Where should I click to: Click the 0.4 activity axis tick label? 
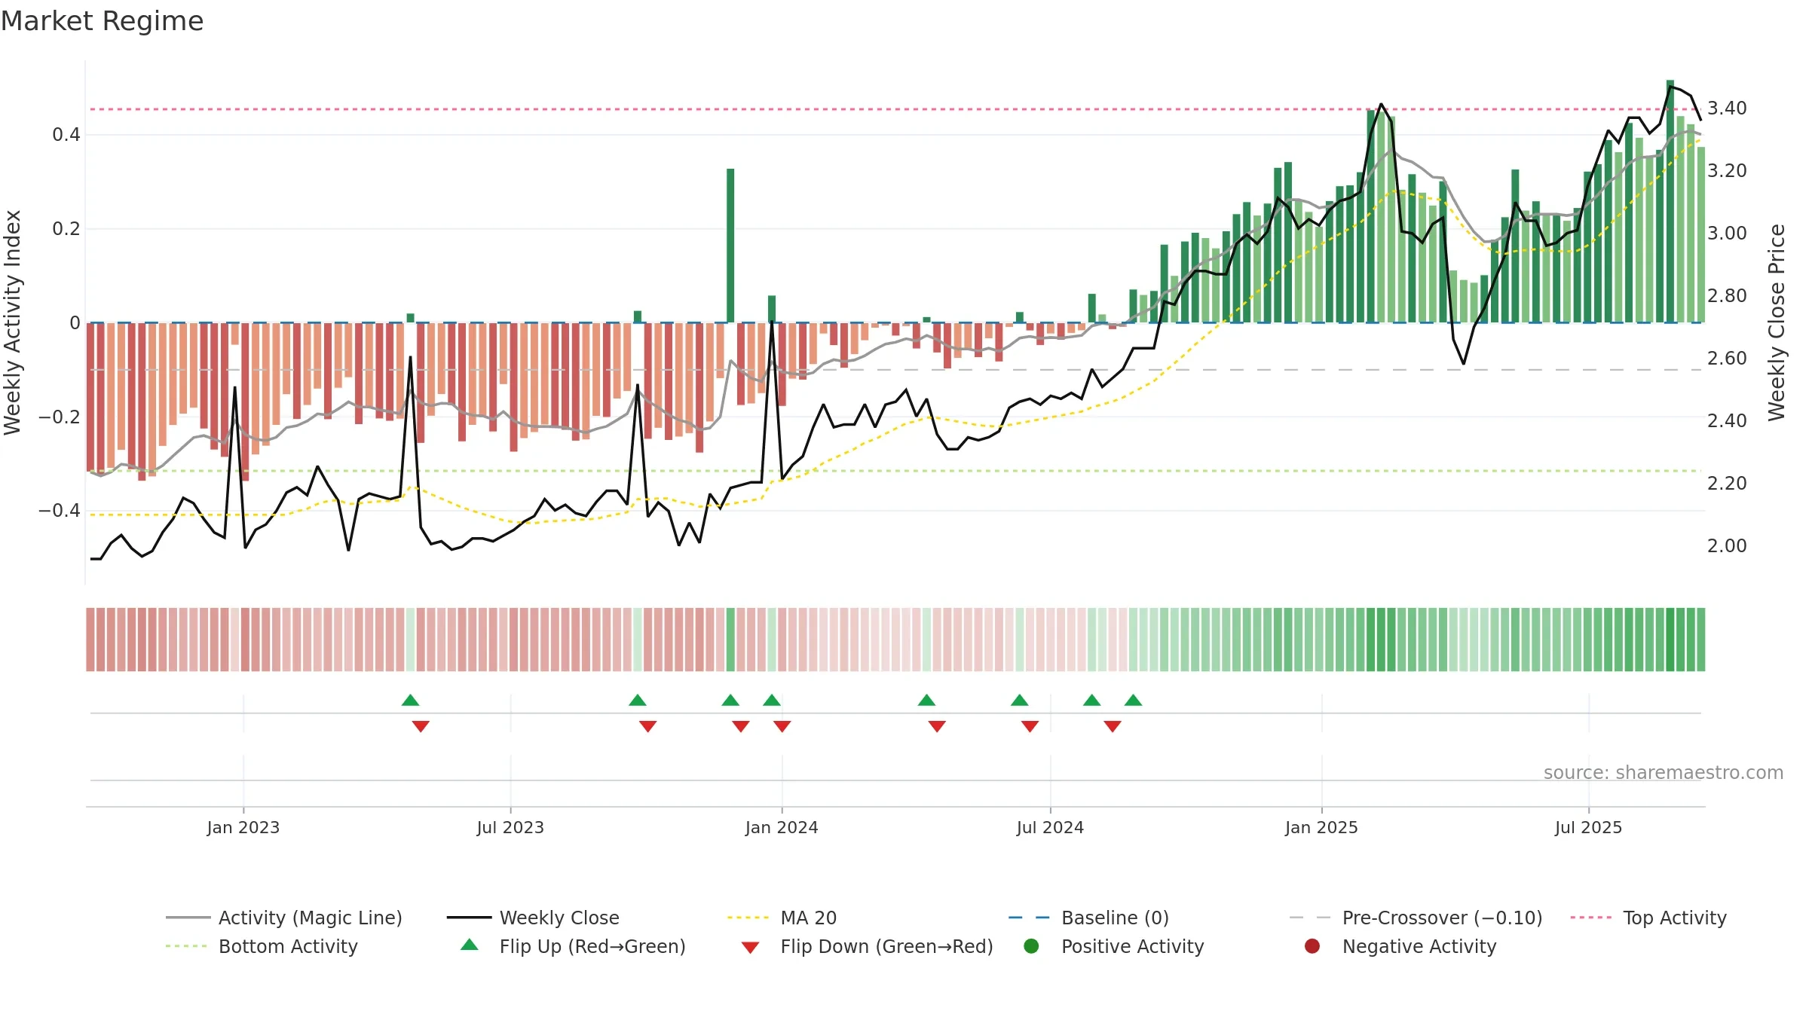point(66,135)
